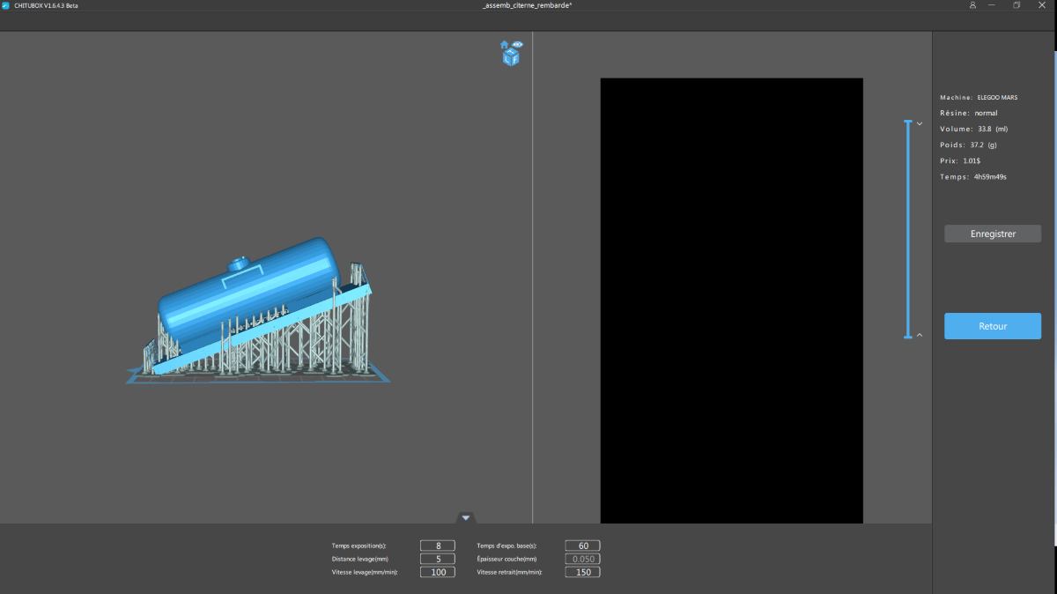The width and height of the screenshot is (1057, 594).
Task: Reset view with the home icon
Action: point(505,44)
